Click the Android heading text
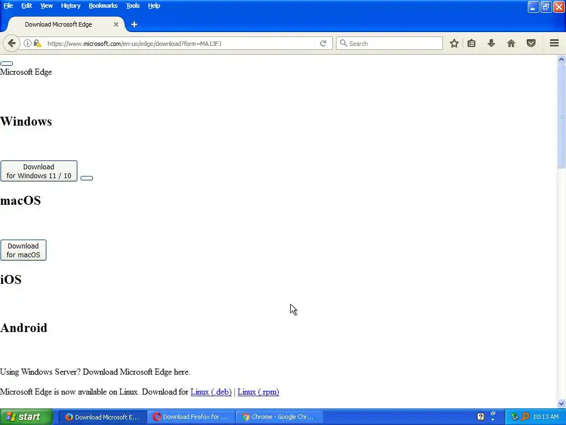566x425 pixels. point(24,328)
